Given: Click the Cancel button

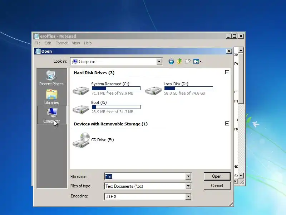Looking at the screenshot, I should (x=217, y=186).
